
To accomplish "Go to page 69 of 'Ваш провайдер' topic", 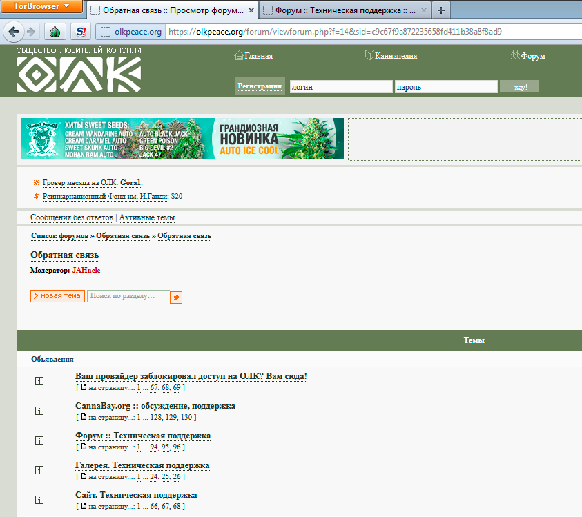I will point(177,387).
